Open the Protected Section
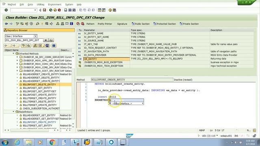The height and width of the screenshot is (146, 260). [165, 24]
